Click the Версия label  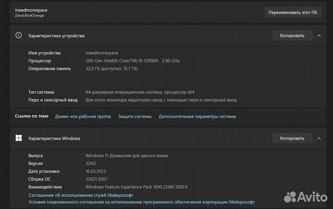click(x=36, y=164)
